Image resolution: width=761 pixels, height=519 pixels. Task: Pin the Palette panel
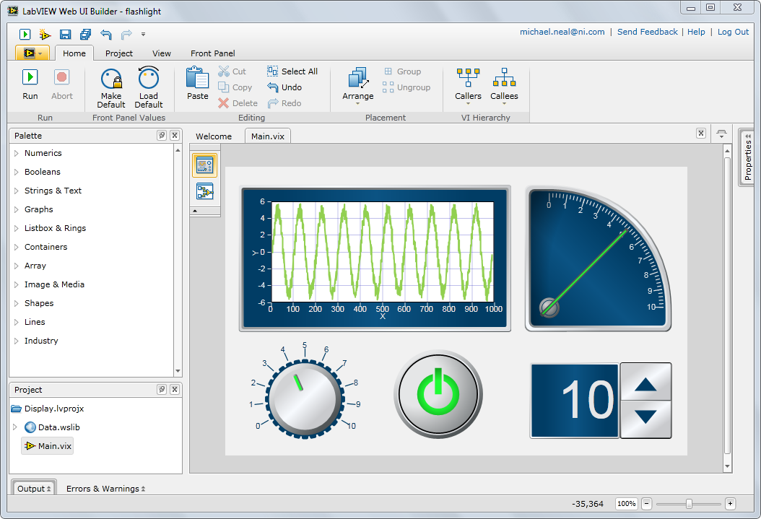(162, 136)
